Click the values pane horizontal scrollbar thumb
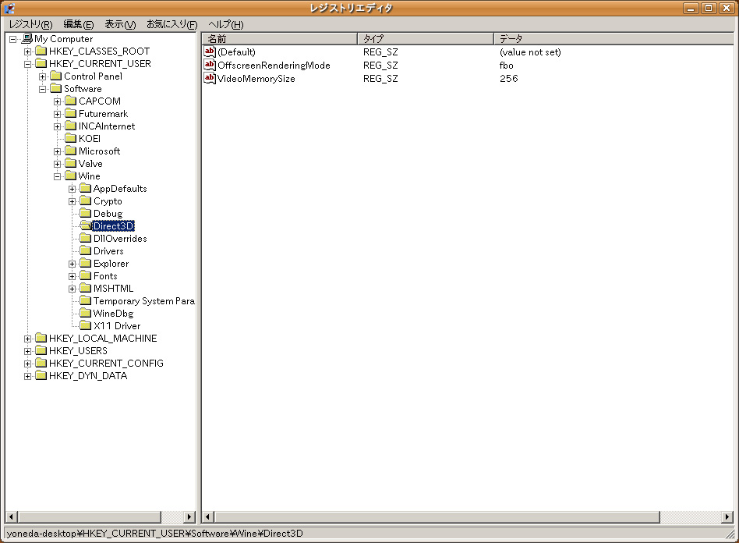This screenshot has height=543, width=739. click(437, 517)
